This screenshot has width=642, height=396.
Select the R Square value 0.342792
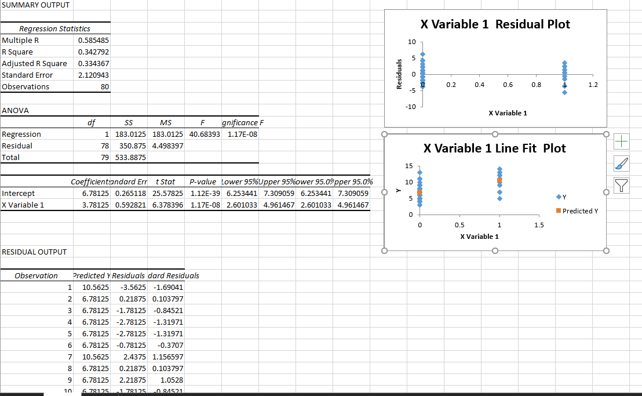[94, 52]
